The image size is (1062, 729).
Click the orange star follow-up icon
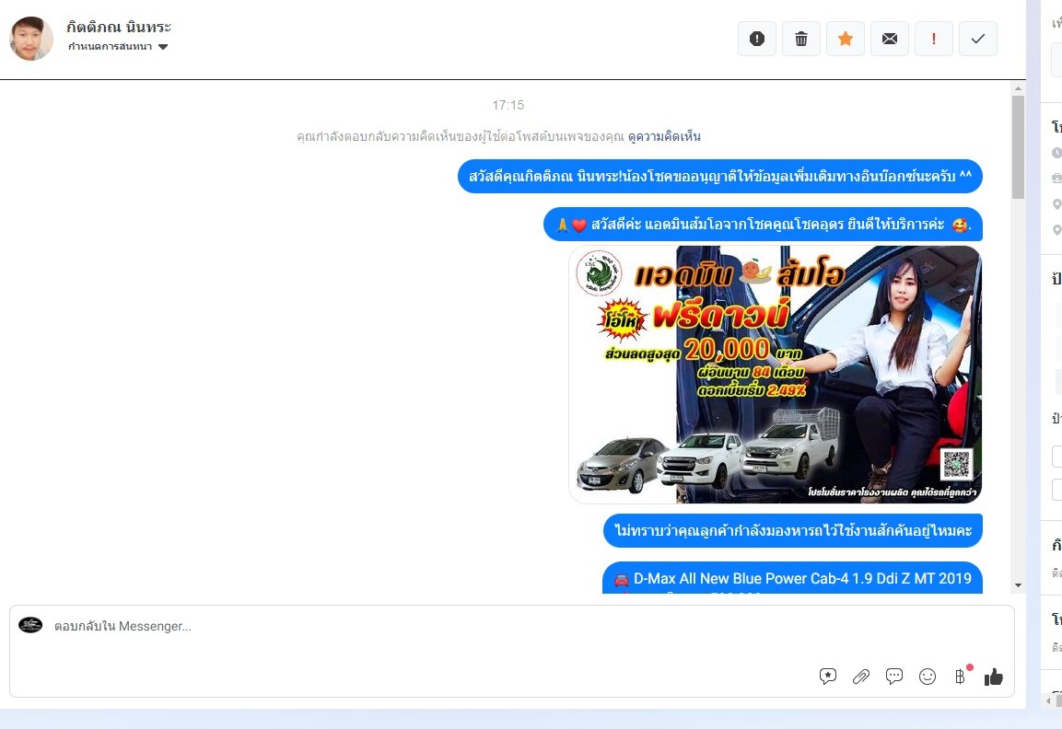point(846,39)
